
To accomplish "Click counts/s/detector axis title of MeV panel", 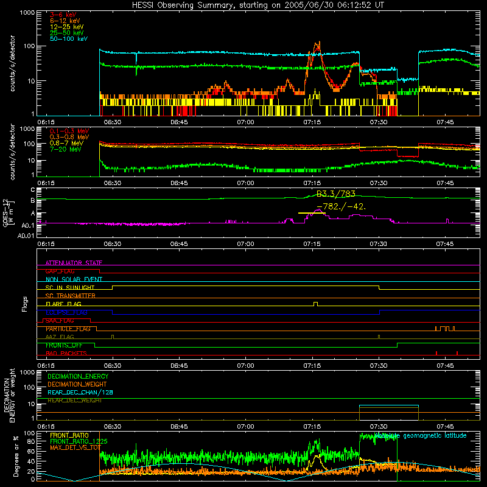I will 12,152.
